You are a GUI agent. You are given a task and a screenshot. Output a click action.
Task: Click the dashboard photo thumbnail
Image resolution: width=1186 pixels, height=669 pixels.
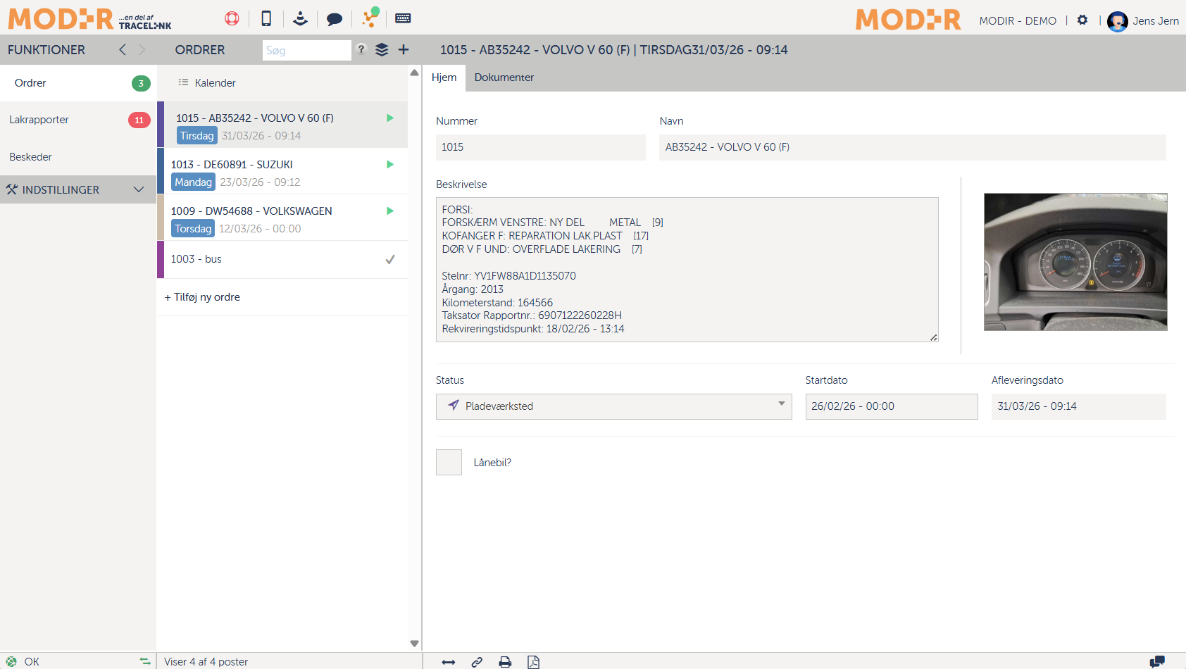1075,262
